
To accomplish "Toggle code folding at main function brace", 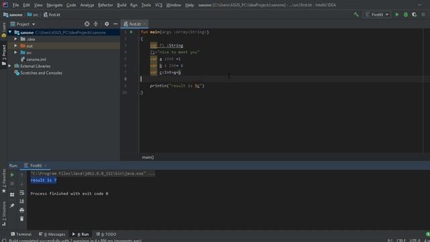I will click(138, 39).
